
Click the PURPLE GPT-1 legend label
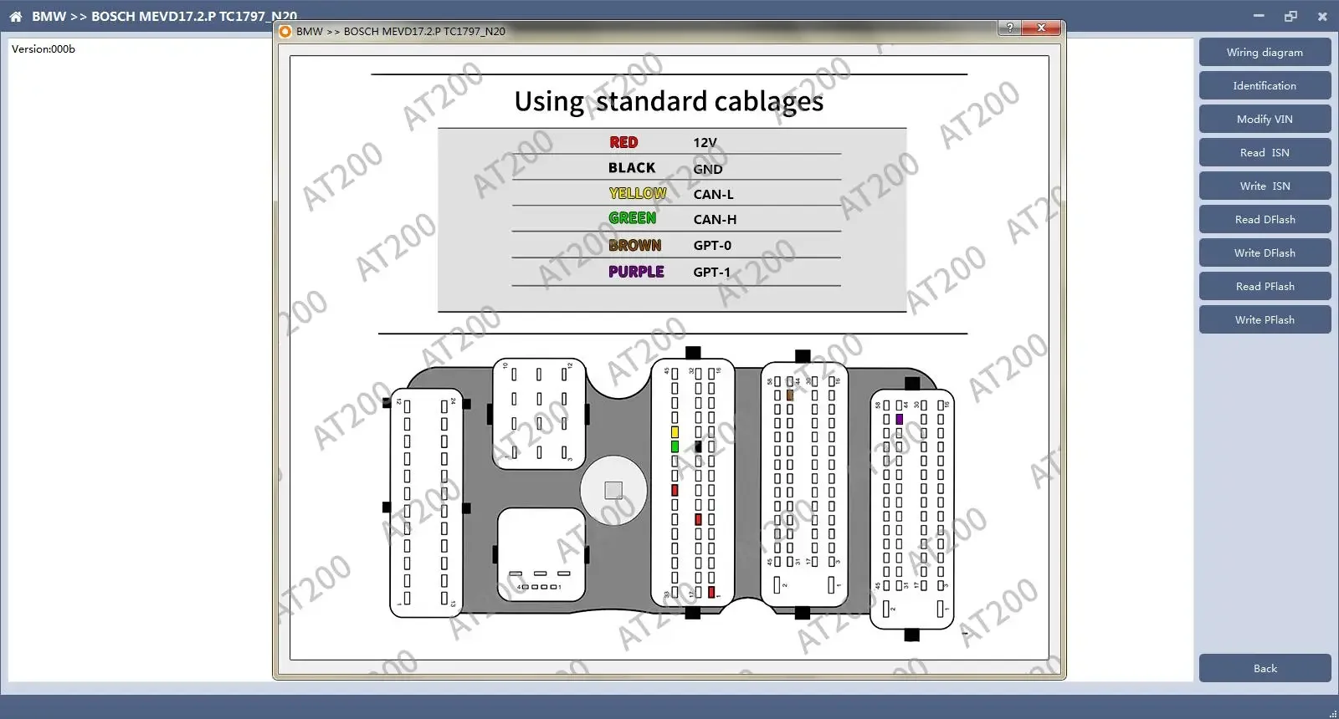pos(636,272)
